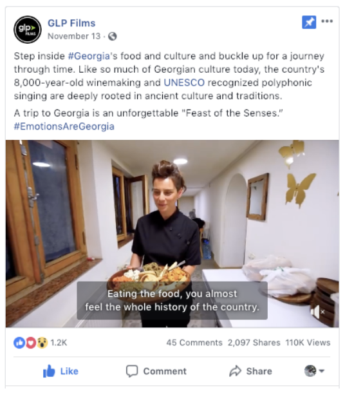The height and width of the screenshot is (393, 345).
Task: Click the pinned post pushpin icon
Action: point(309,23)
